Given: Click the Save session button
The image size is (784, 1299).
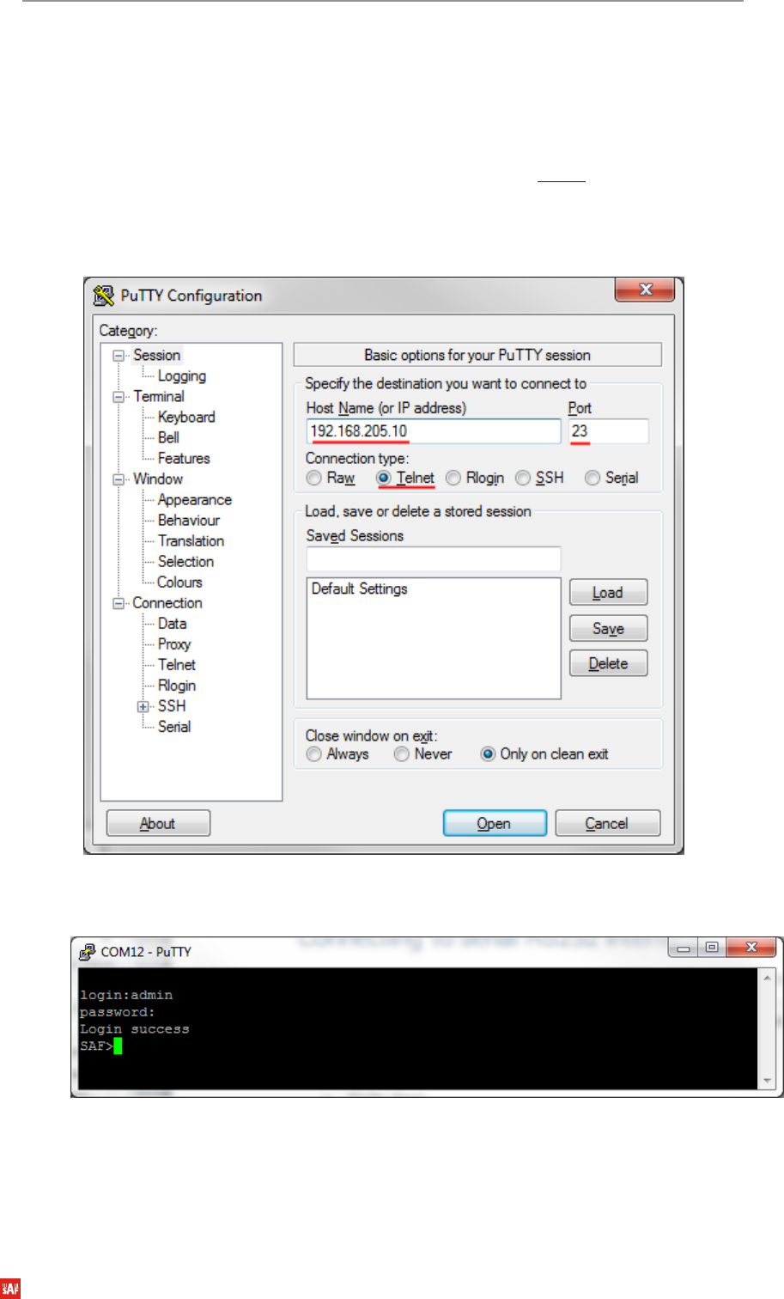Looking at the screenshot, I should (608, 629).
